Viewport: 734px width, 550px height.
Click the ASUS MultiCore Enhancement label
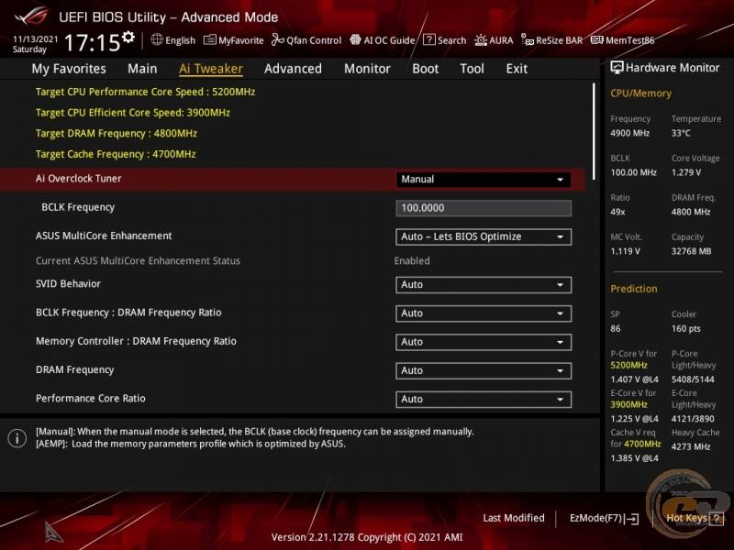[x=104, y=236]
